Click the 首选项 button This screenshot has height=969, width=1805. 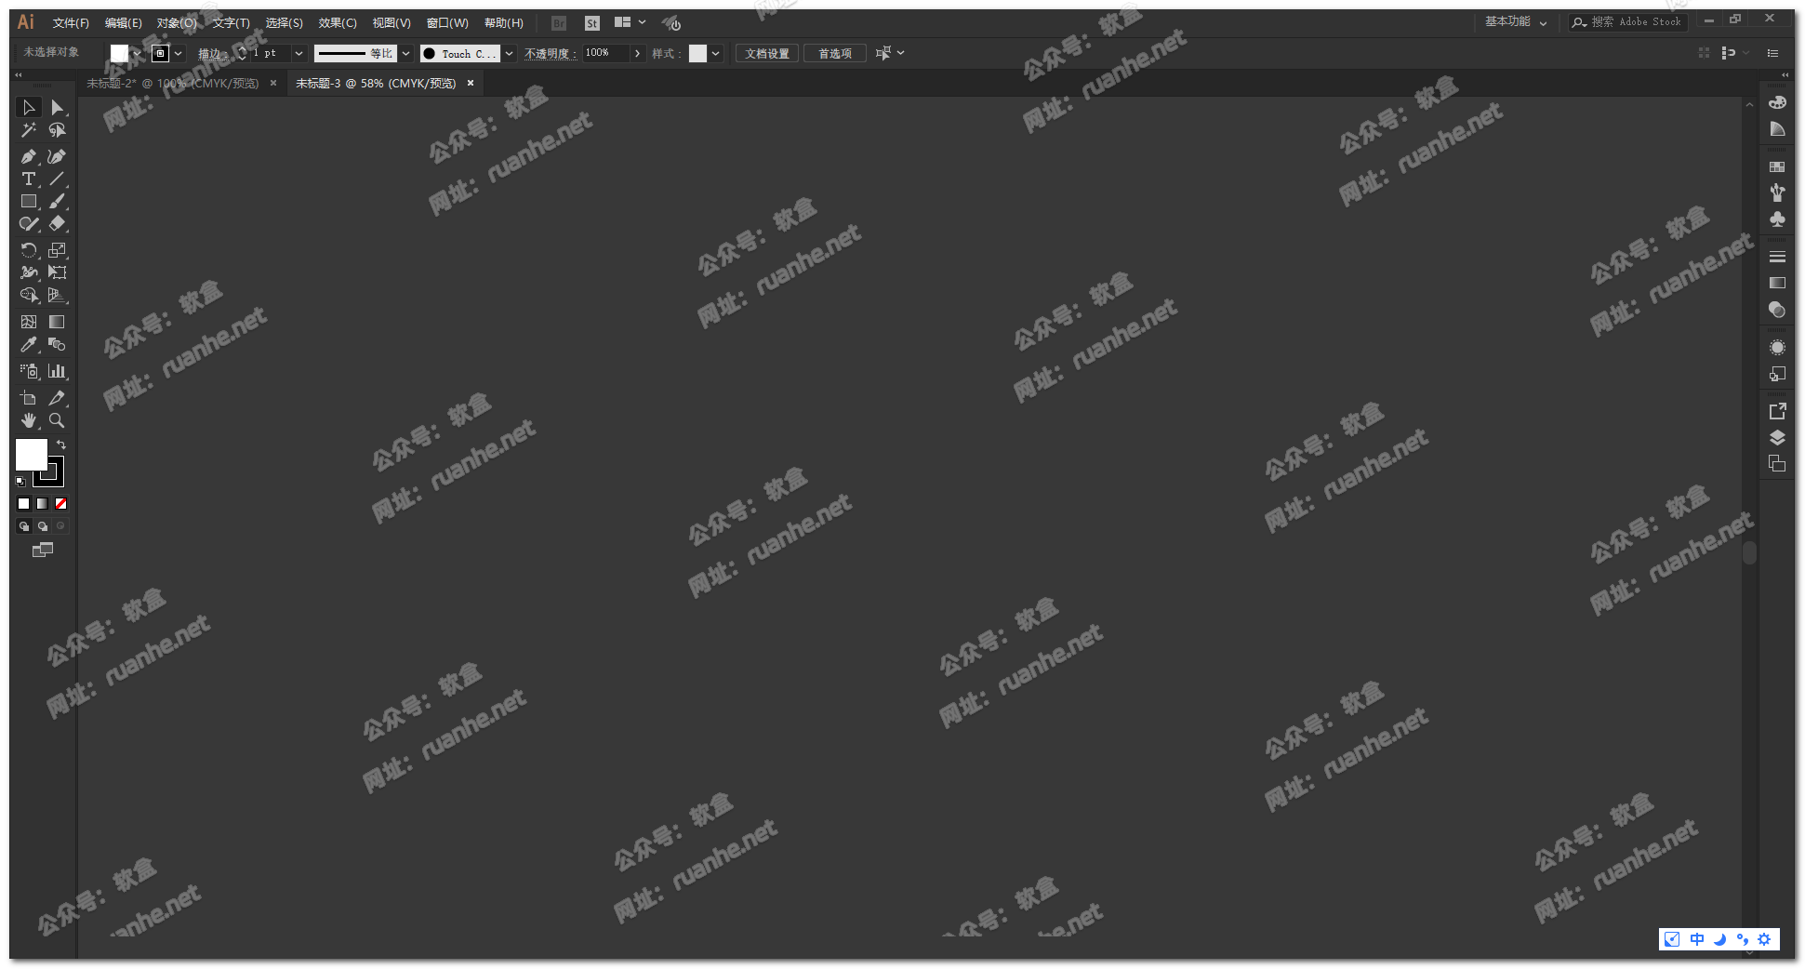tap(834, 54)
